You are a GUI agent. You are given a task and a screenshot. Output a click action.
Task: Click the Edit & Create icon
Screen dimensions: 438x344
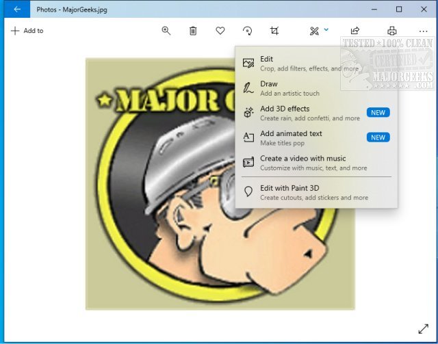[314, 31]
